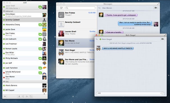
Task: Click in the Messages search field
Action: click(80, 8)
